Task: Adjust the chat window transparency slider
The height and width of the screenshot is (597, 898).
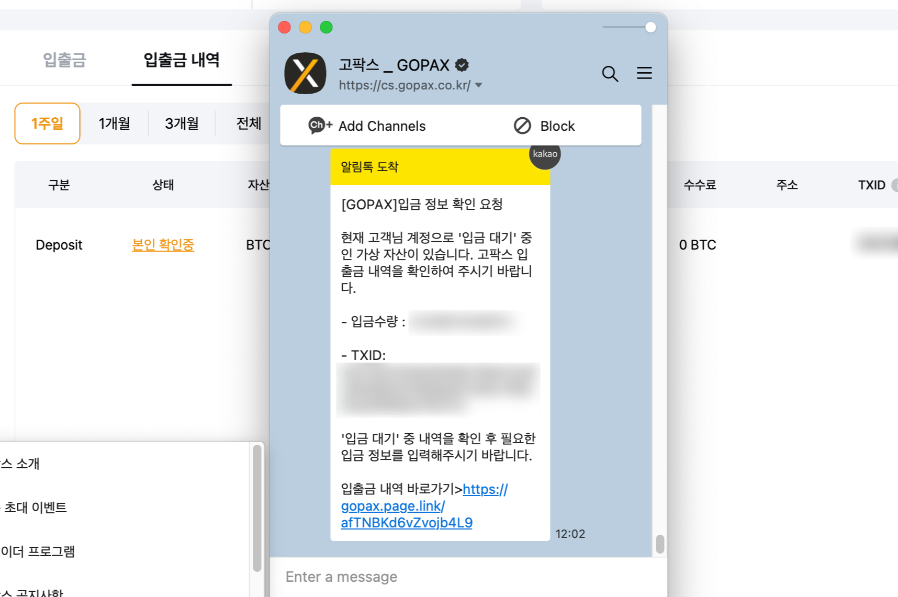Action: (x=650, y=27)
